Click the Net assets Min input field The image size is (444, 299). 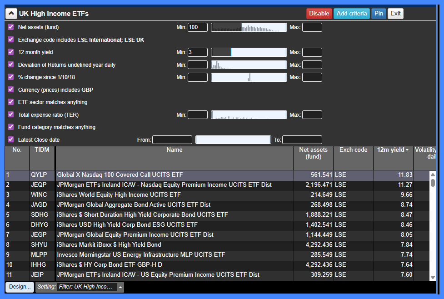point(198,27)
